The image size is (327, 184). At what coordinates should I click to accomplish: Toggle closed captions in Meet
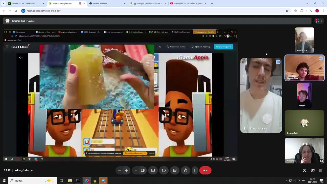point(175,170)
